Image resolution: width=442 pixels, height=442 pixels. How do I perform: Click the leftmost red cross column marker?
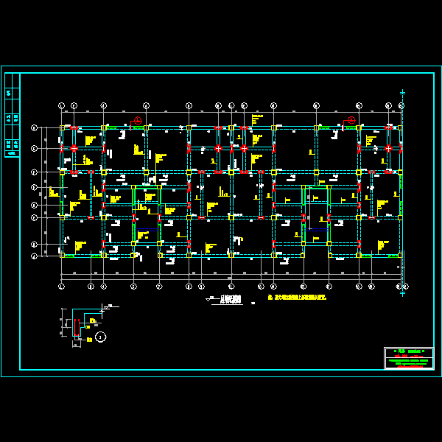coord(74,149)
